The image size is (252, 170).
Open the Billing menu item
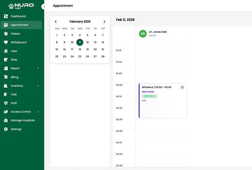21,77
